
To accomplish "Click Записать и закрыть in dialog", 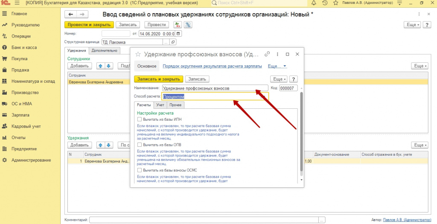I will (x=159, y=79).
